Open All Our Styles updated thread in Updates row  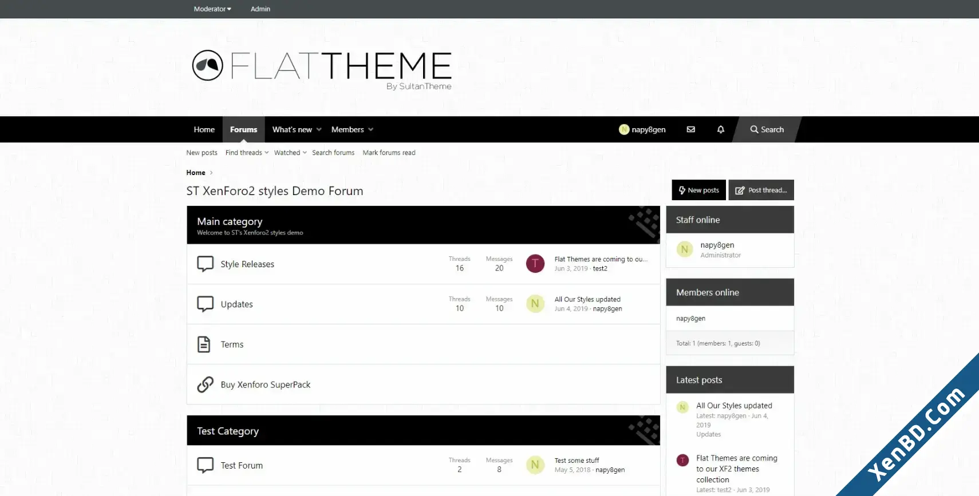587,299
